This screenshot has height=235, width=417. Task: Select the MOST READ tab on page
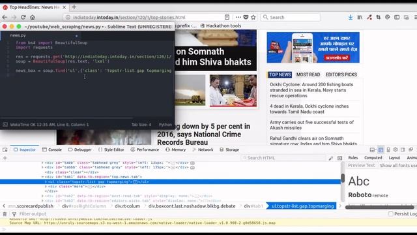click(308, 75)
